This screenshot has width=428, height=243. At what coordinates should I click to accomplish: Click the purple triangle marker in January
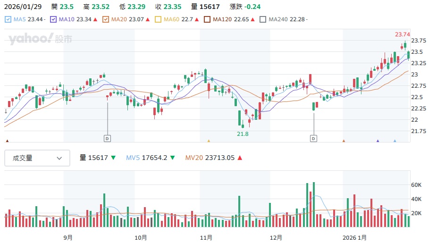click(x=378, y=141)
